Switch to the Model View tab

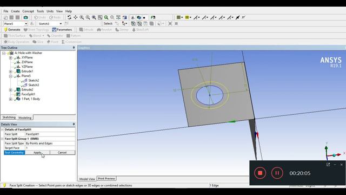pyautogui.click(x=87, y=179)
